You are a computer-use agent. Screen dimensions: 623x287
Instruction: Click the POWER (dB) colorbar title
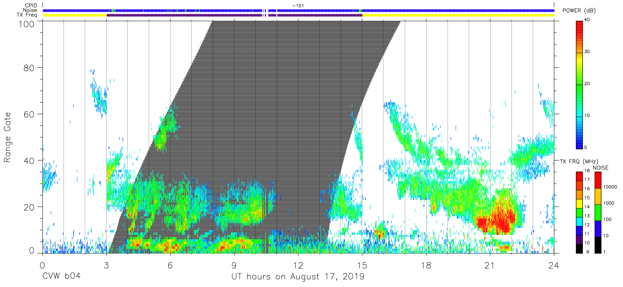580,11
